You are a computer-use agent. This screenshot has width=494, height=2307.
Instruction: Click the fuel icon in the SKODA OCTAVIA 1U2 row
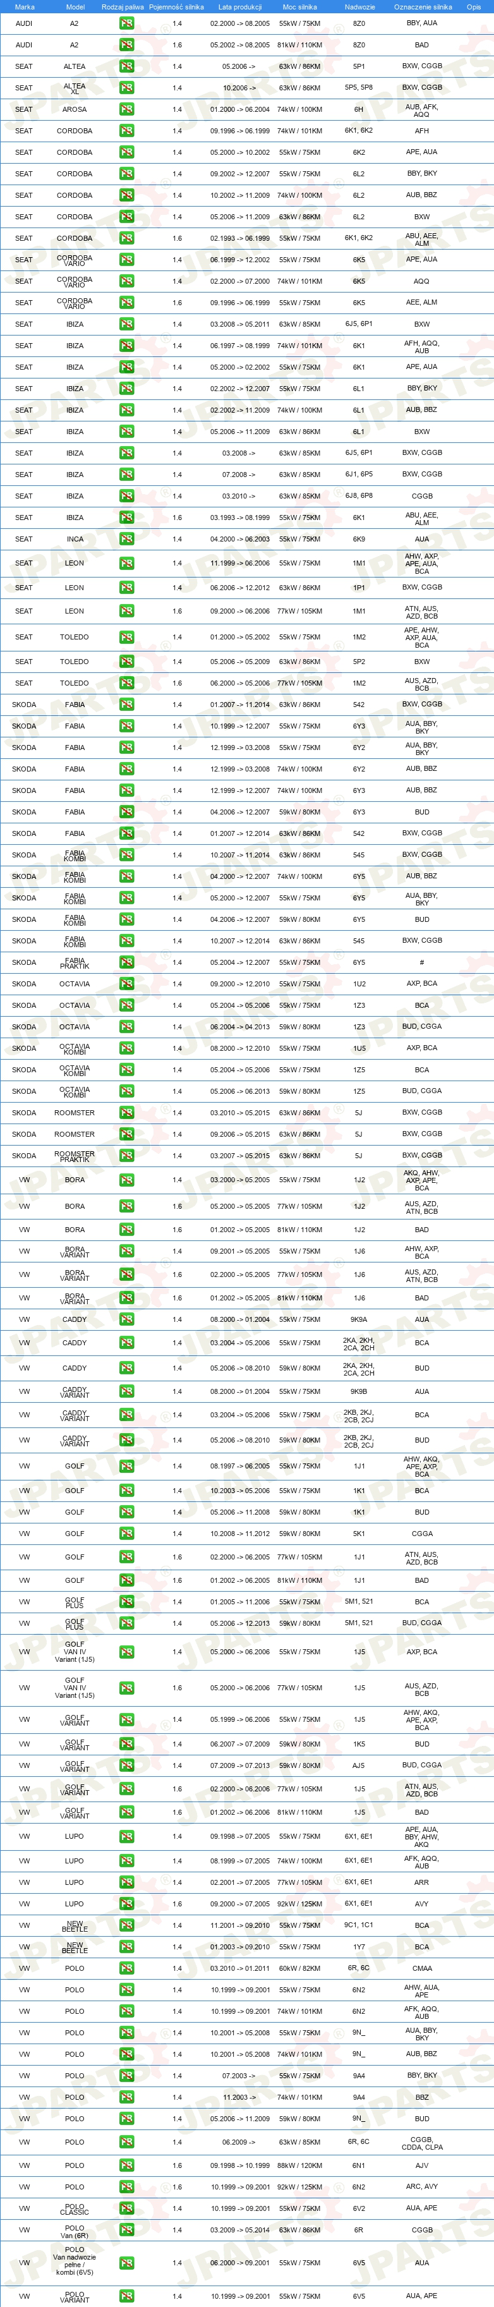tap(126, 984)
